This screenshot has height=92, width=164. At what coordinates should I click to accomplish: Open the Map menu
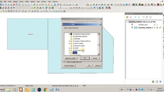(x=38, y=2)
